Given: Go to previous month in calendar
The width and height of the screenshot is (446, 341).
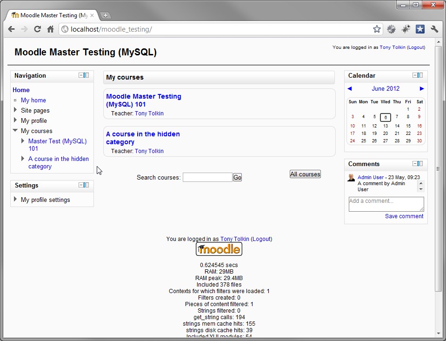Looking at the screenshot, I should coord(350,88).
